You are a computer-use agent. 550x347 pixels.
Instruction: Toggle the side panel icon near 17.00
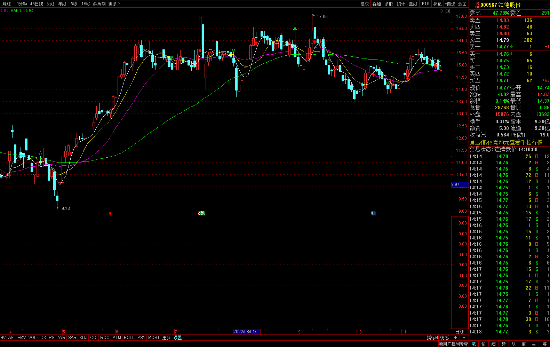448,11
